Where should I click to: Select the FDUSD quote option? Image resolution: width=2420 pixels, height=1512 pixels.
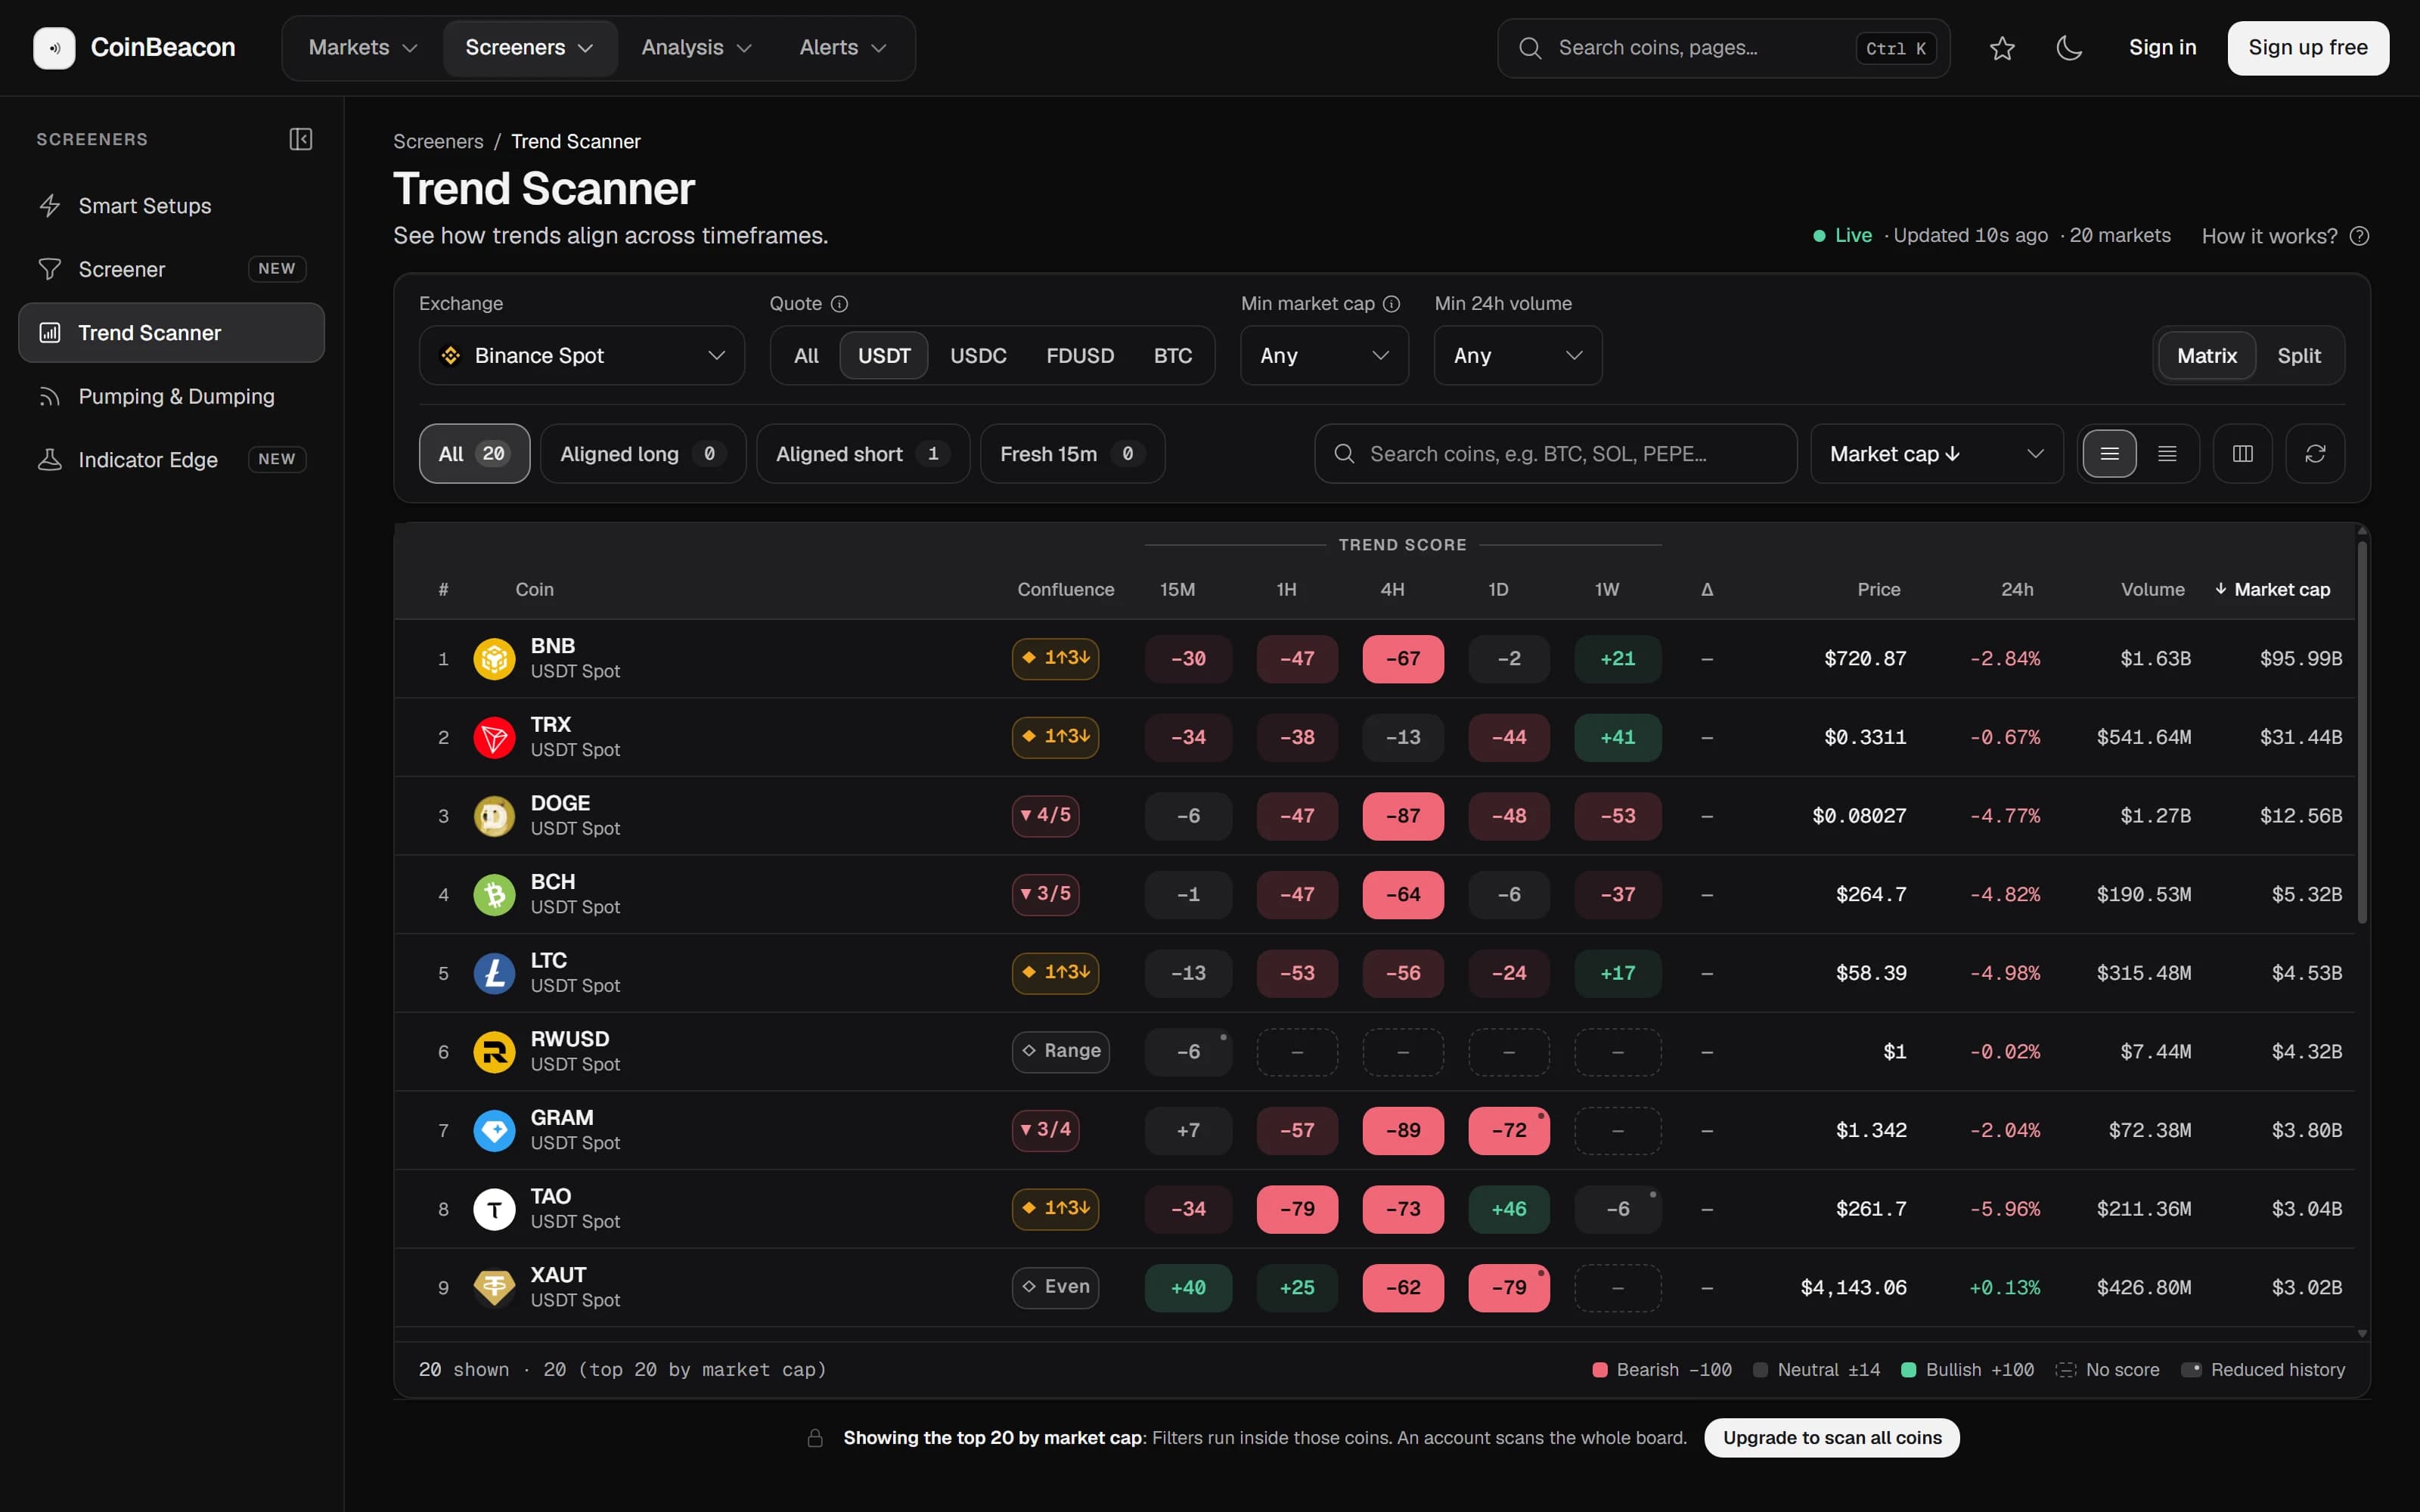click(x=1080, y=356)
